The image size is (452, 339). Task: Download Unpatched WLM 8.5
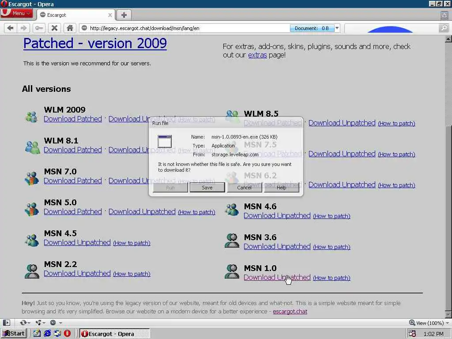click(x=342, y=123)
